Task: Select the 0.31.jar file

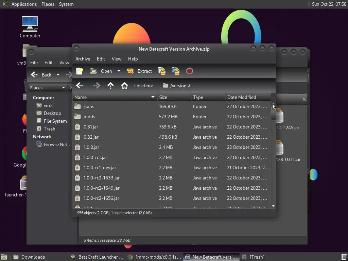Action: click(172, 127)
